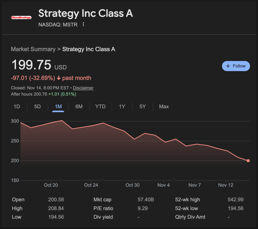Show the 6M price chart
258x229 pixels.
click(79, 107)
